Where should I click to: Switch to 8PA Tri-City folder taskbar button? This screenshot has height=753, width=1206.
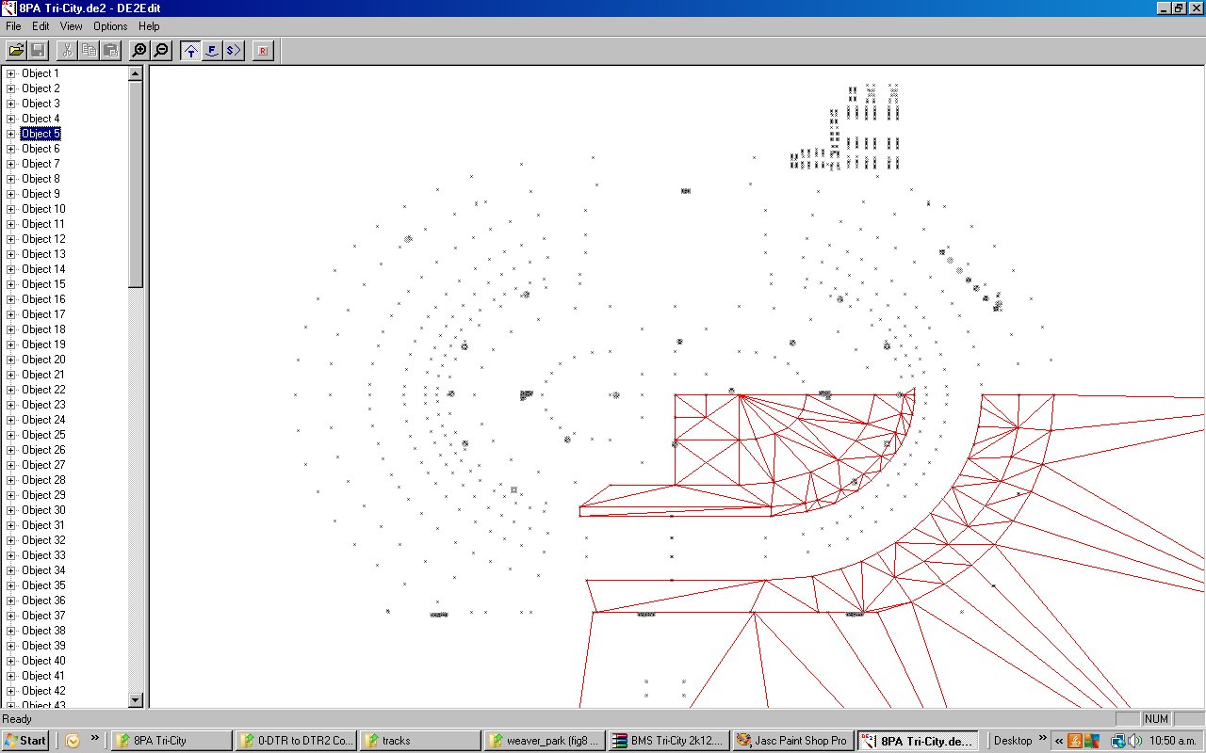click(x=171, y=741)
